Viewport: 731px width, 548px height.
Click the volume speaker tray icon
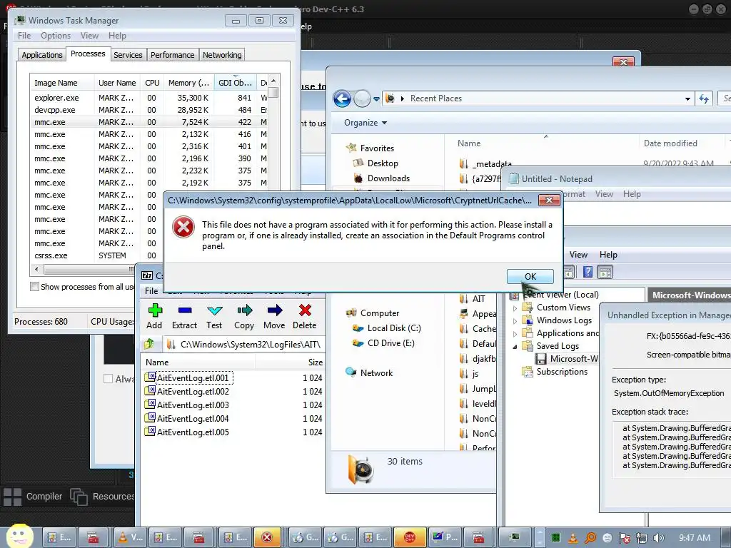(658, 538)
